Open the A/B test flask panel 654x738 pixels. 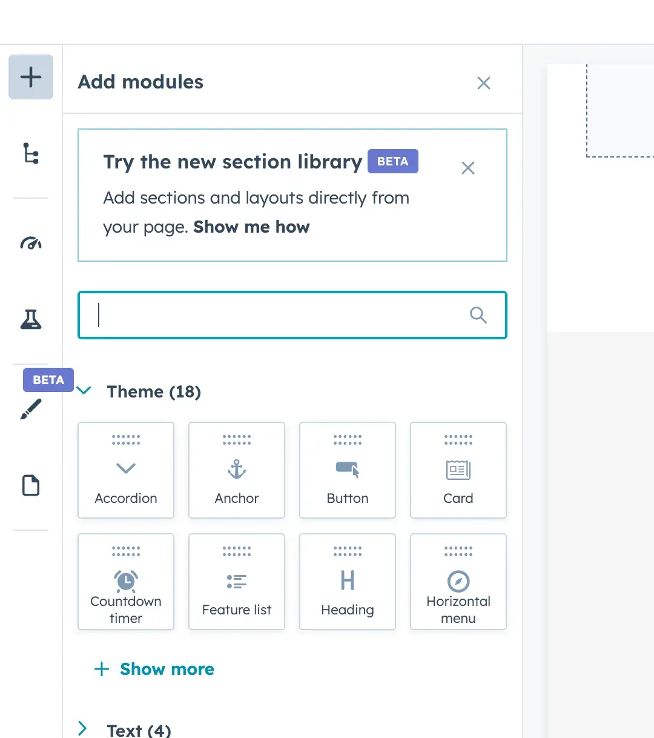pos(30,319)
